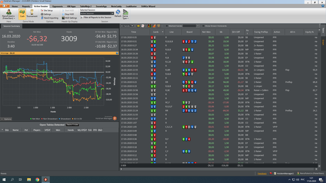326x183 pixels.
Task: Enable the Marked hands checkbox
Action: pyautogui.click(x=167, y=26)
